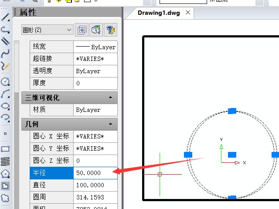Select the Helix spiral tool

(5, 162)
